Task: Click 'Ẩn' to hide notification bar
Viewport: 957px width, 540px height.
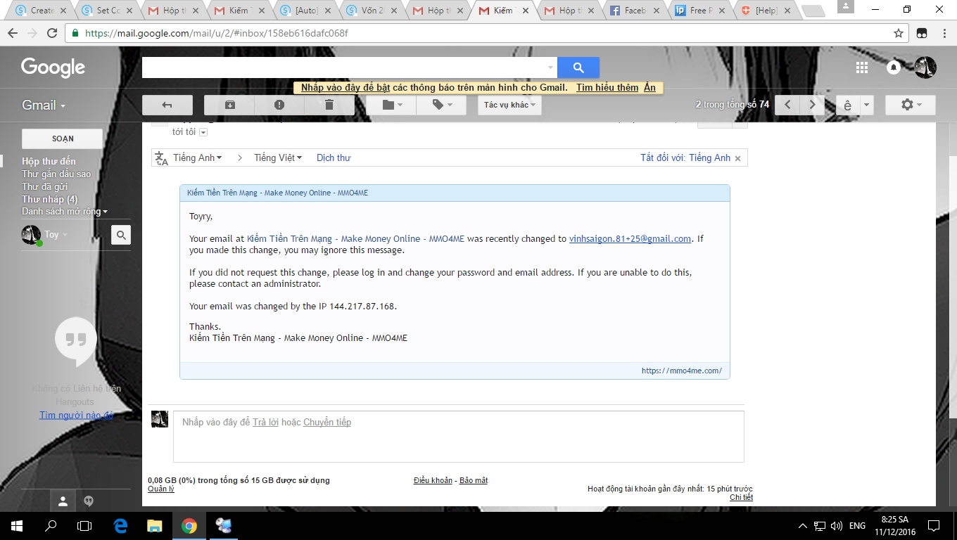Action: [649, 88]
